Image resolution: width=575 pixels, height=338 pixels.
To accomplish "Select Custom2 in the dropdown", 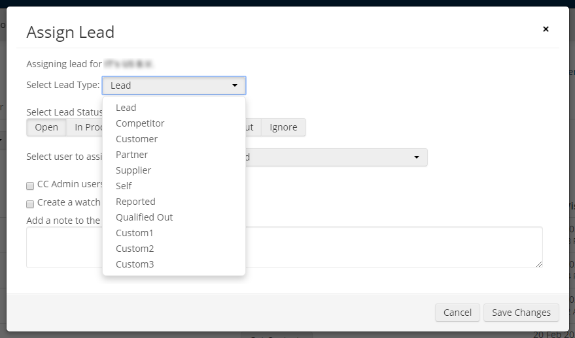I will 135,249.
